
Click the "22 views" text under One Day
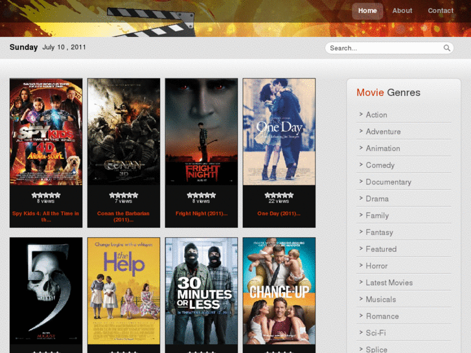click(279, 201)
